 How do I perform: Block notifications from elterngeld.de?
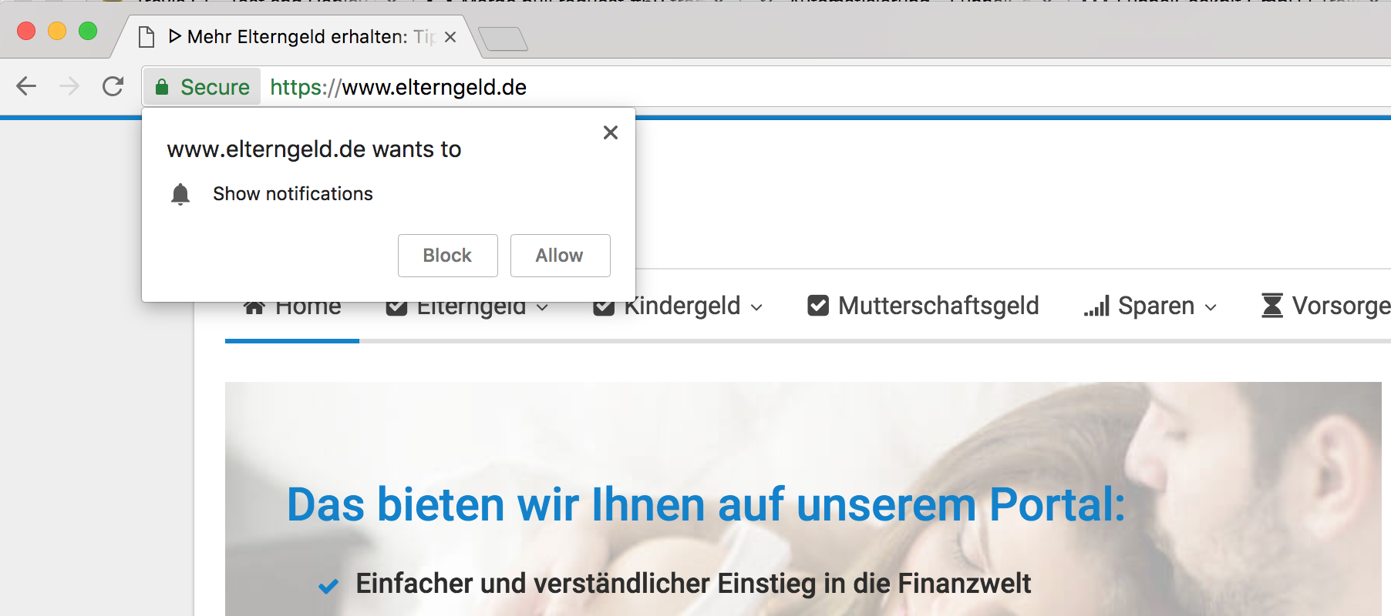[x=448, y=256]
